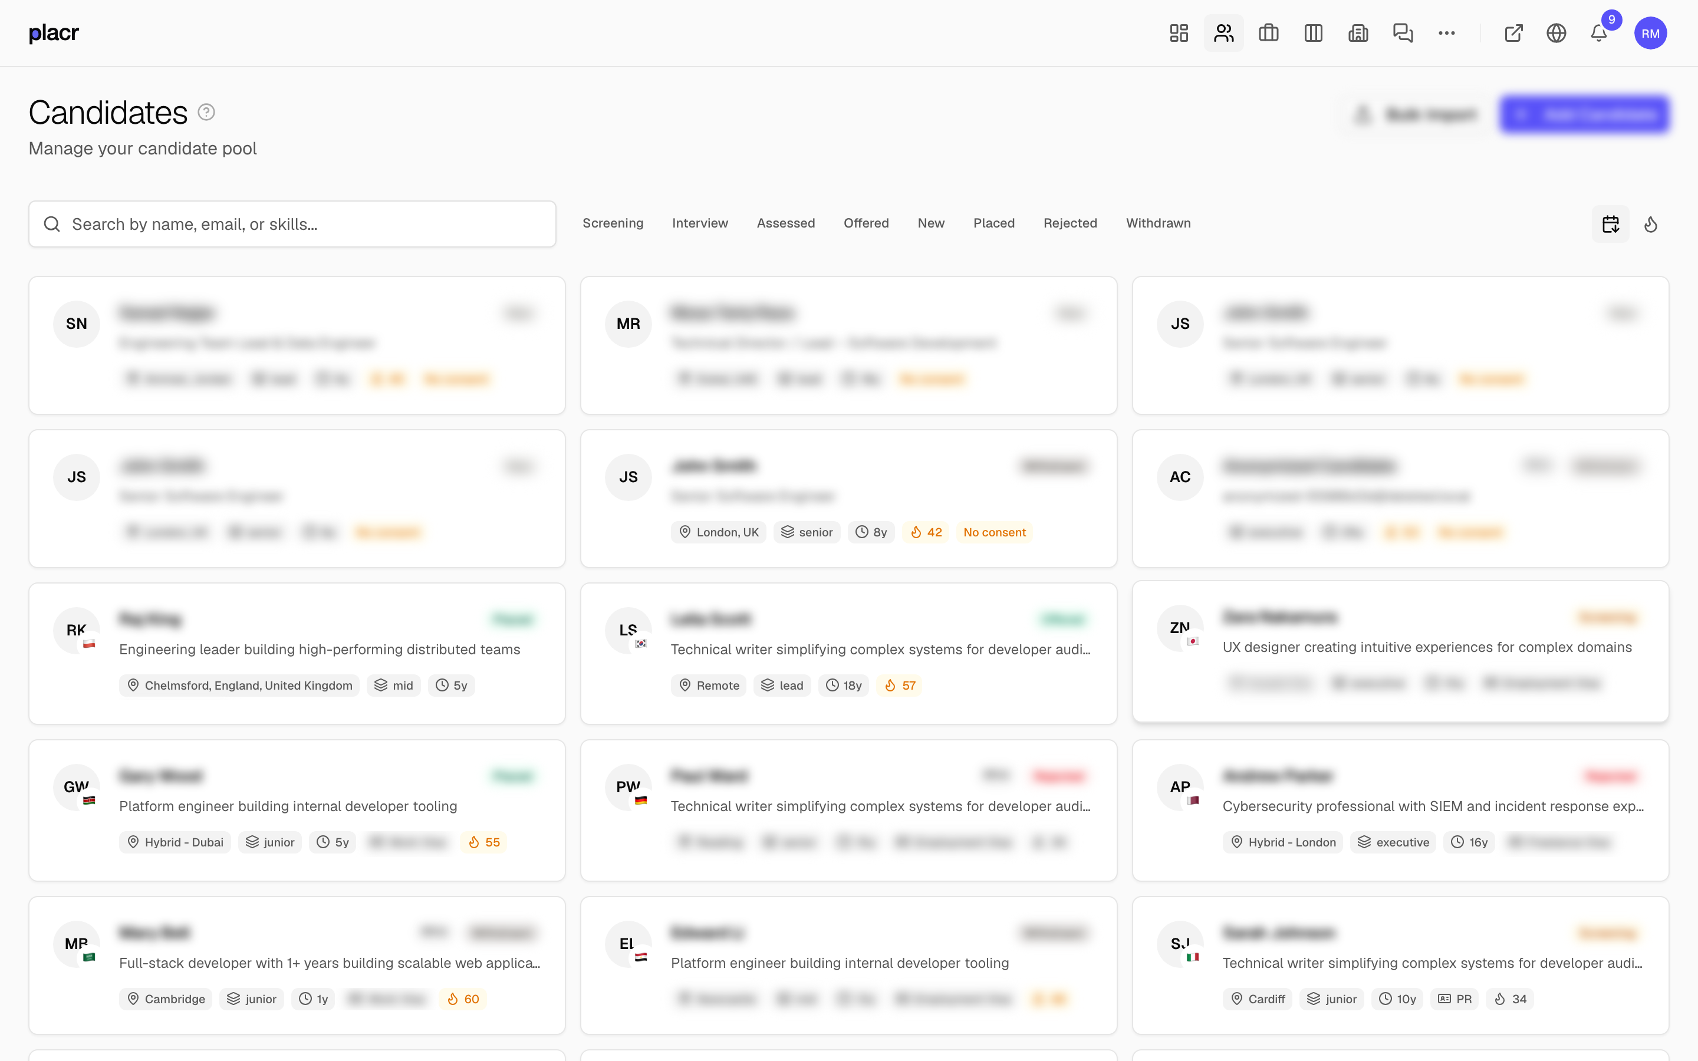Viewport: 1698px width, 1061px height.
Task: Open the globe language selector
Action: coord(1556,33)
